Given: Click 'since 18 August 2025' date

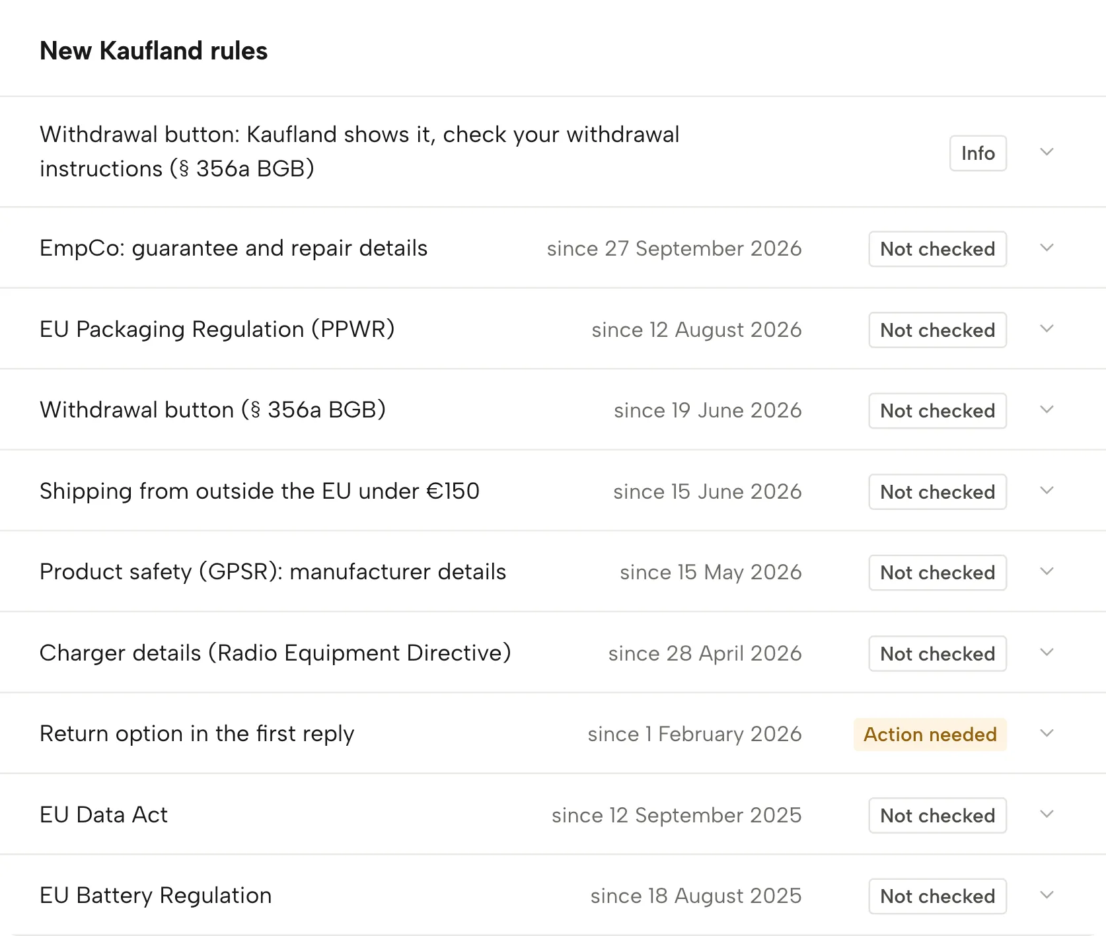Looking at the screenshot, I should [x=696, y=896].
